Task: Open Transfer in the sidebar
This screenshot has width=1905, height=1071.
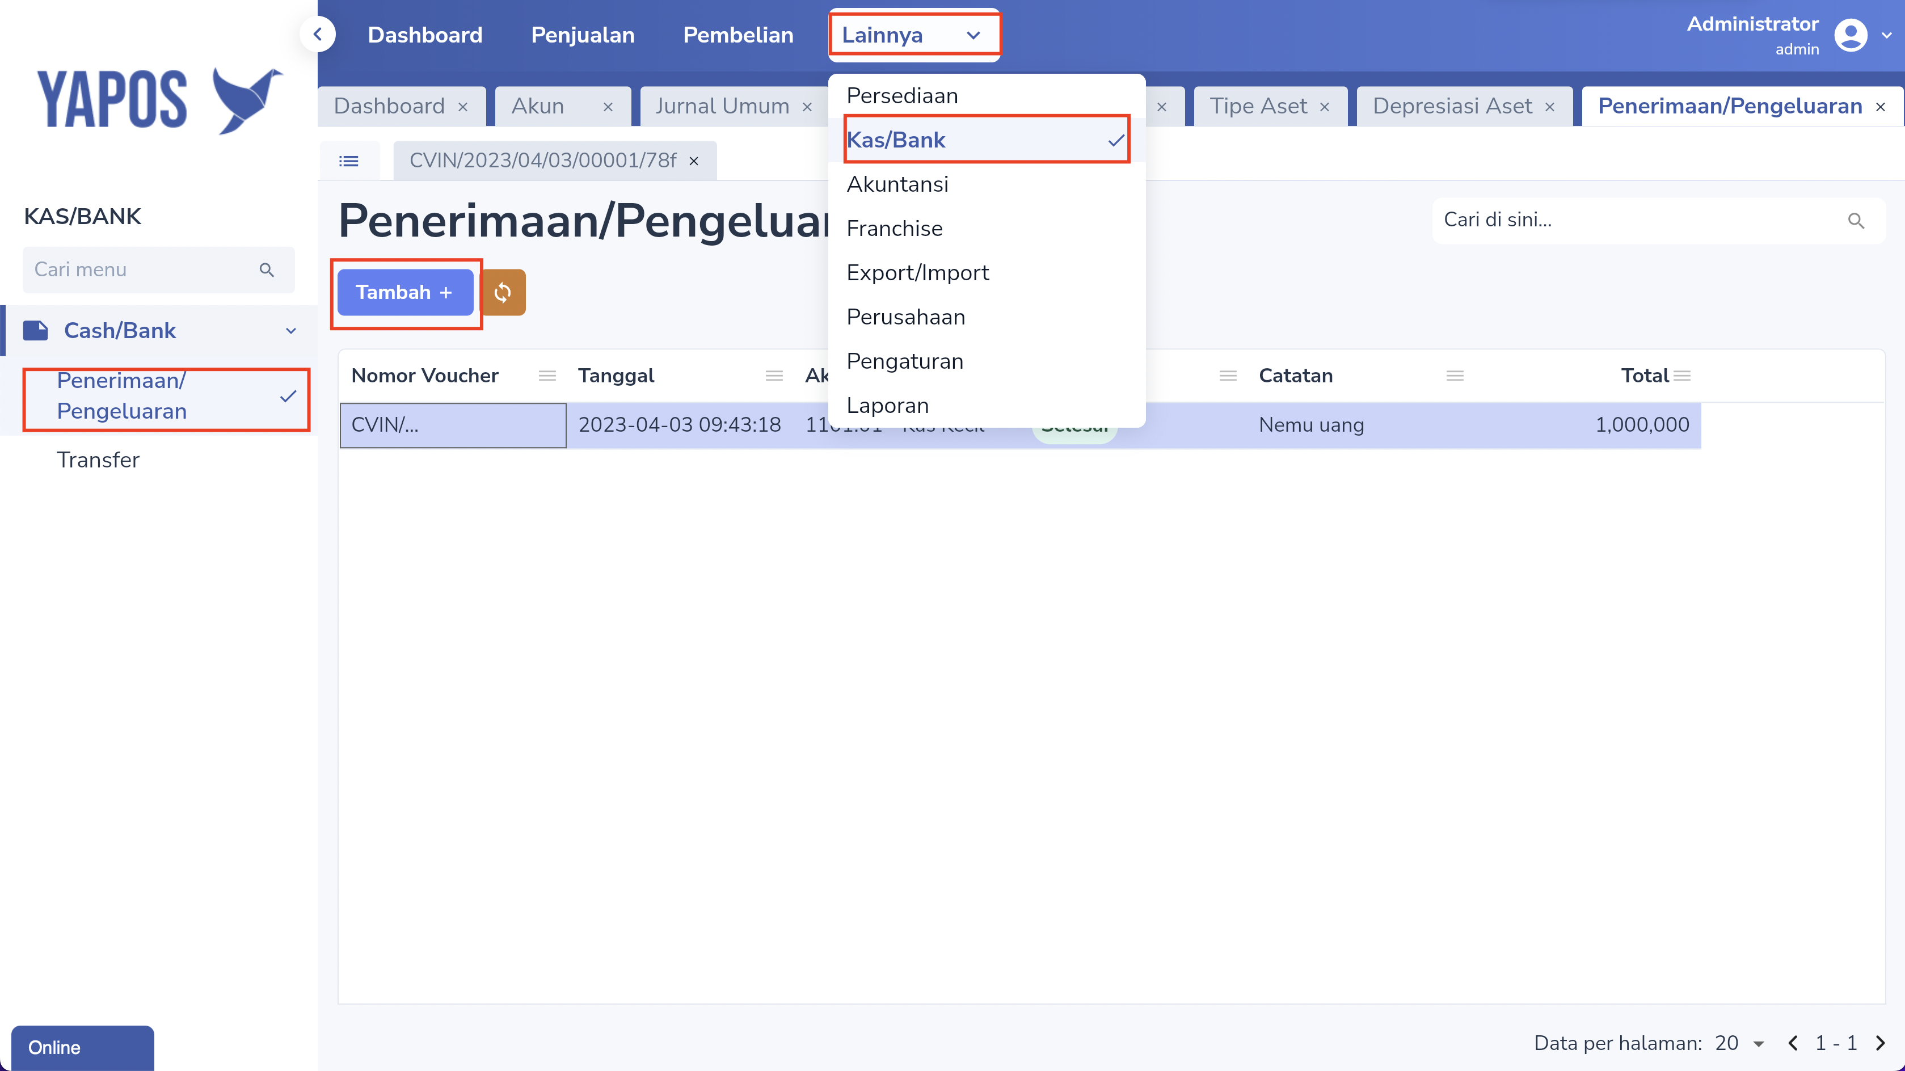Action: click(x=98, y=460)
